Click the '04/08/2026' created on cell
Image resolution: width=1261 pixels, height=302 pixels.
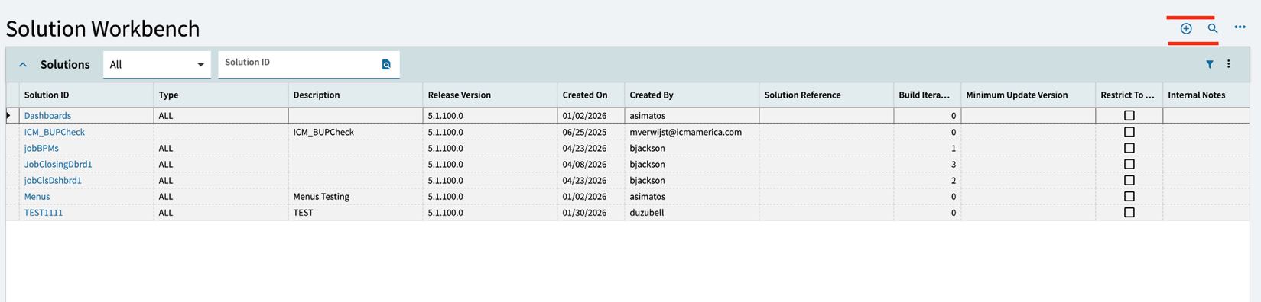tap(591, 164)
